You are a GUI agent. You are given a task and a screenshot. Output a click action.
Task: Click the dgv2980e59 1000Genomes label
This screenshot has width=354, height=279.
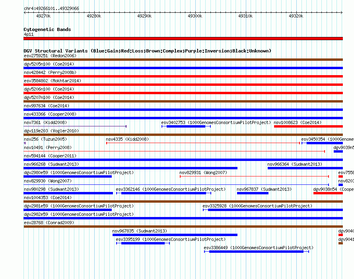[x=79, y=172]
